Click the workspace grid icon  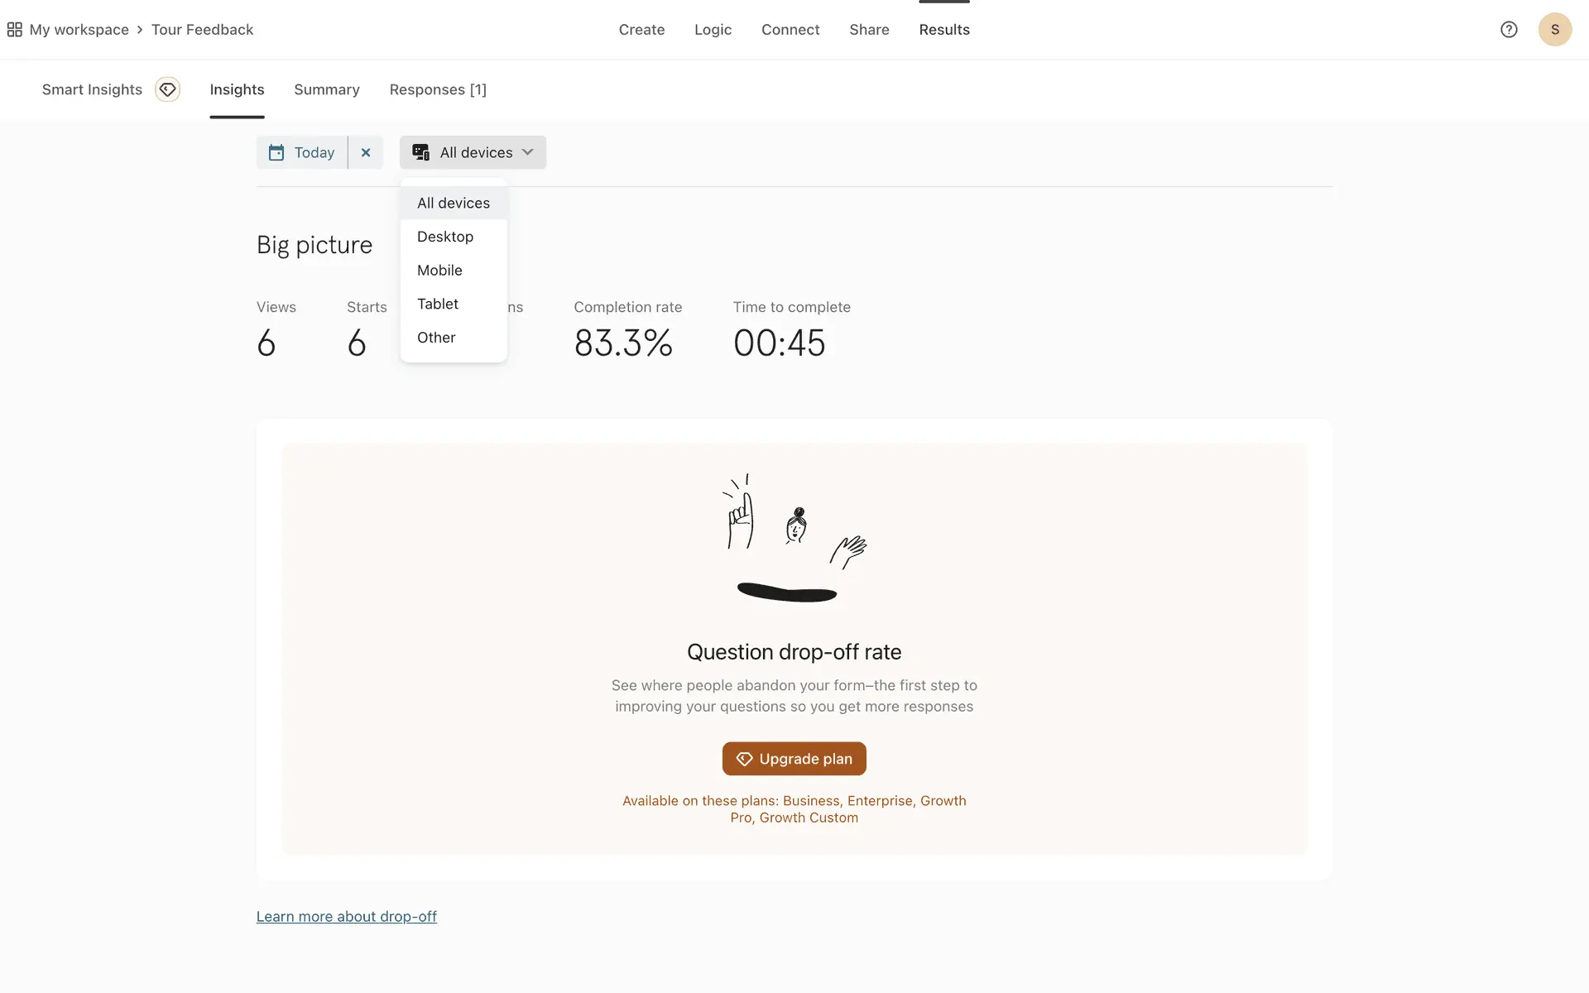click(14, 30)
